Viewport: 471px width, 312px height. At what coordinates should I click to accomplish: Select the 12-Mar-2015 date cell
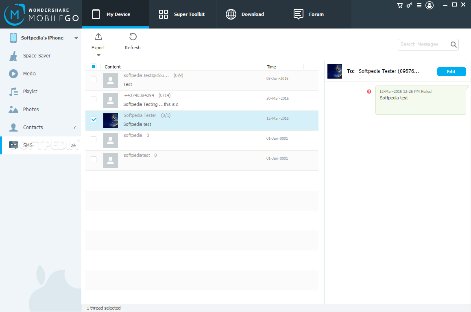point(277,119)
